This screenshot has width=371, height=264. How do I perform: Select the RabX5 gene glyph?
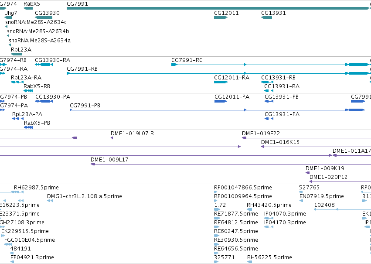coord(28,8)
